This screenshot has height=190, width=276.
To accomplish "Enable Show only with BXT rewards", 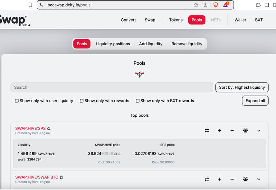I will [138, 101].
